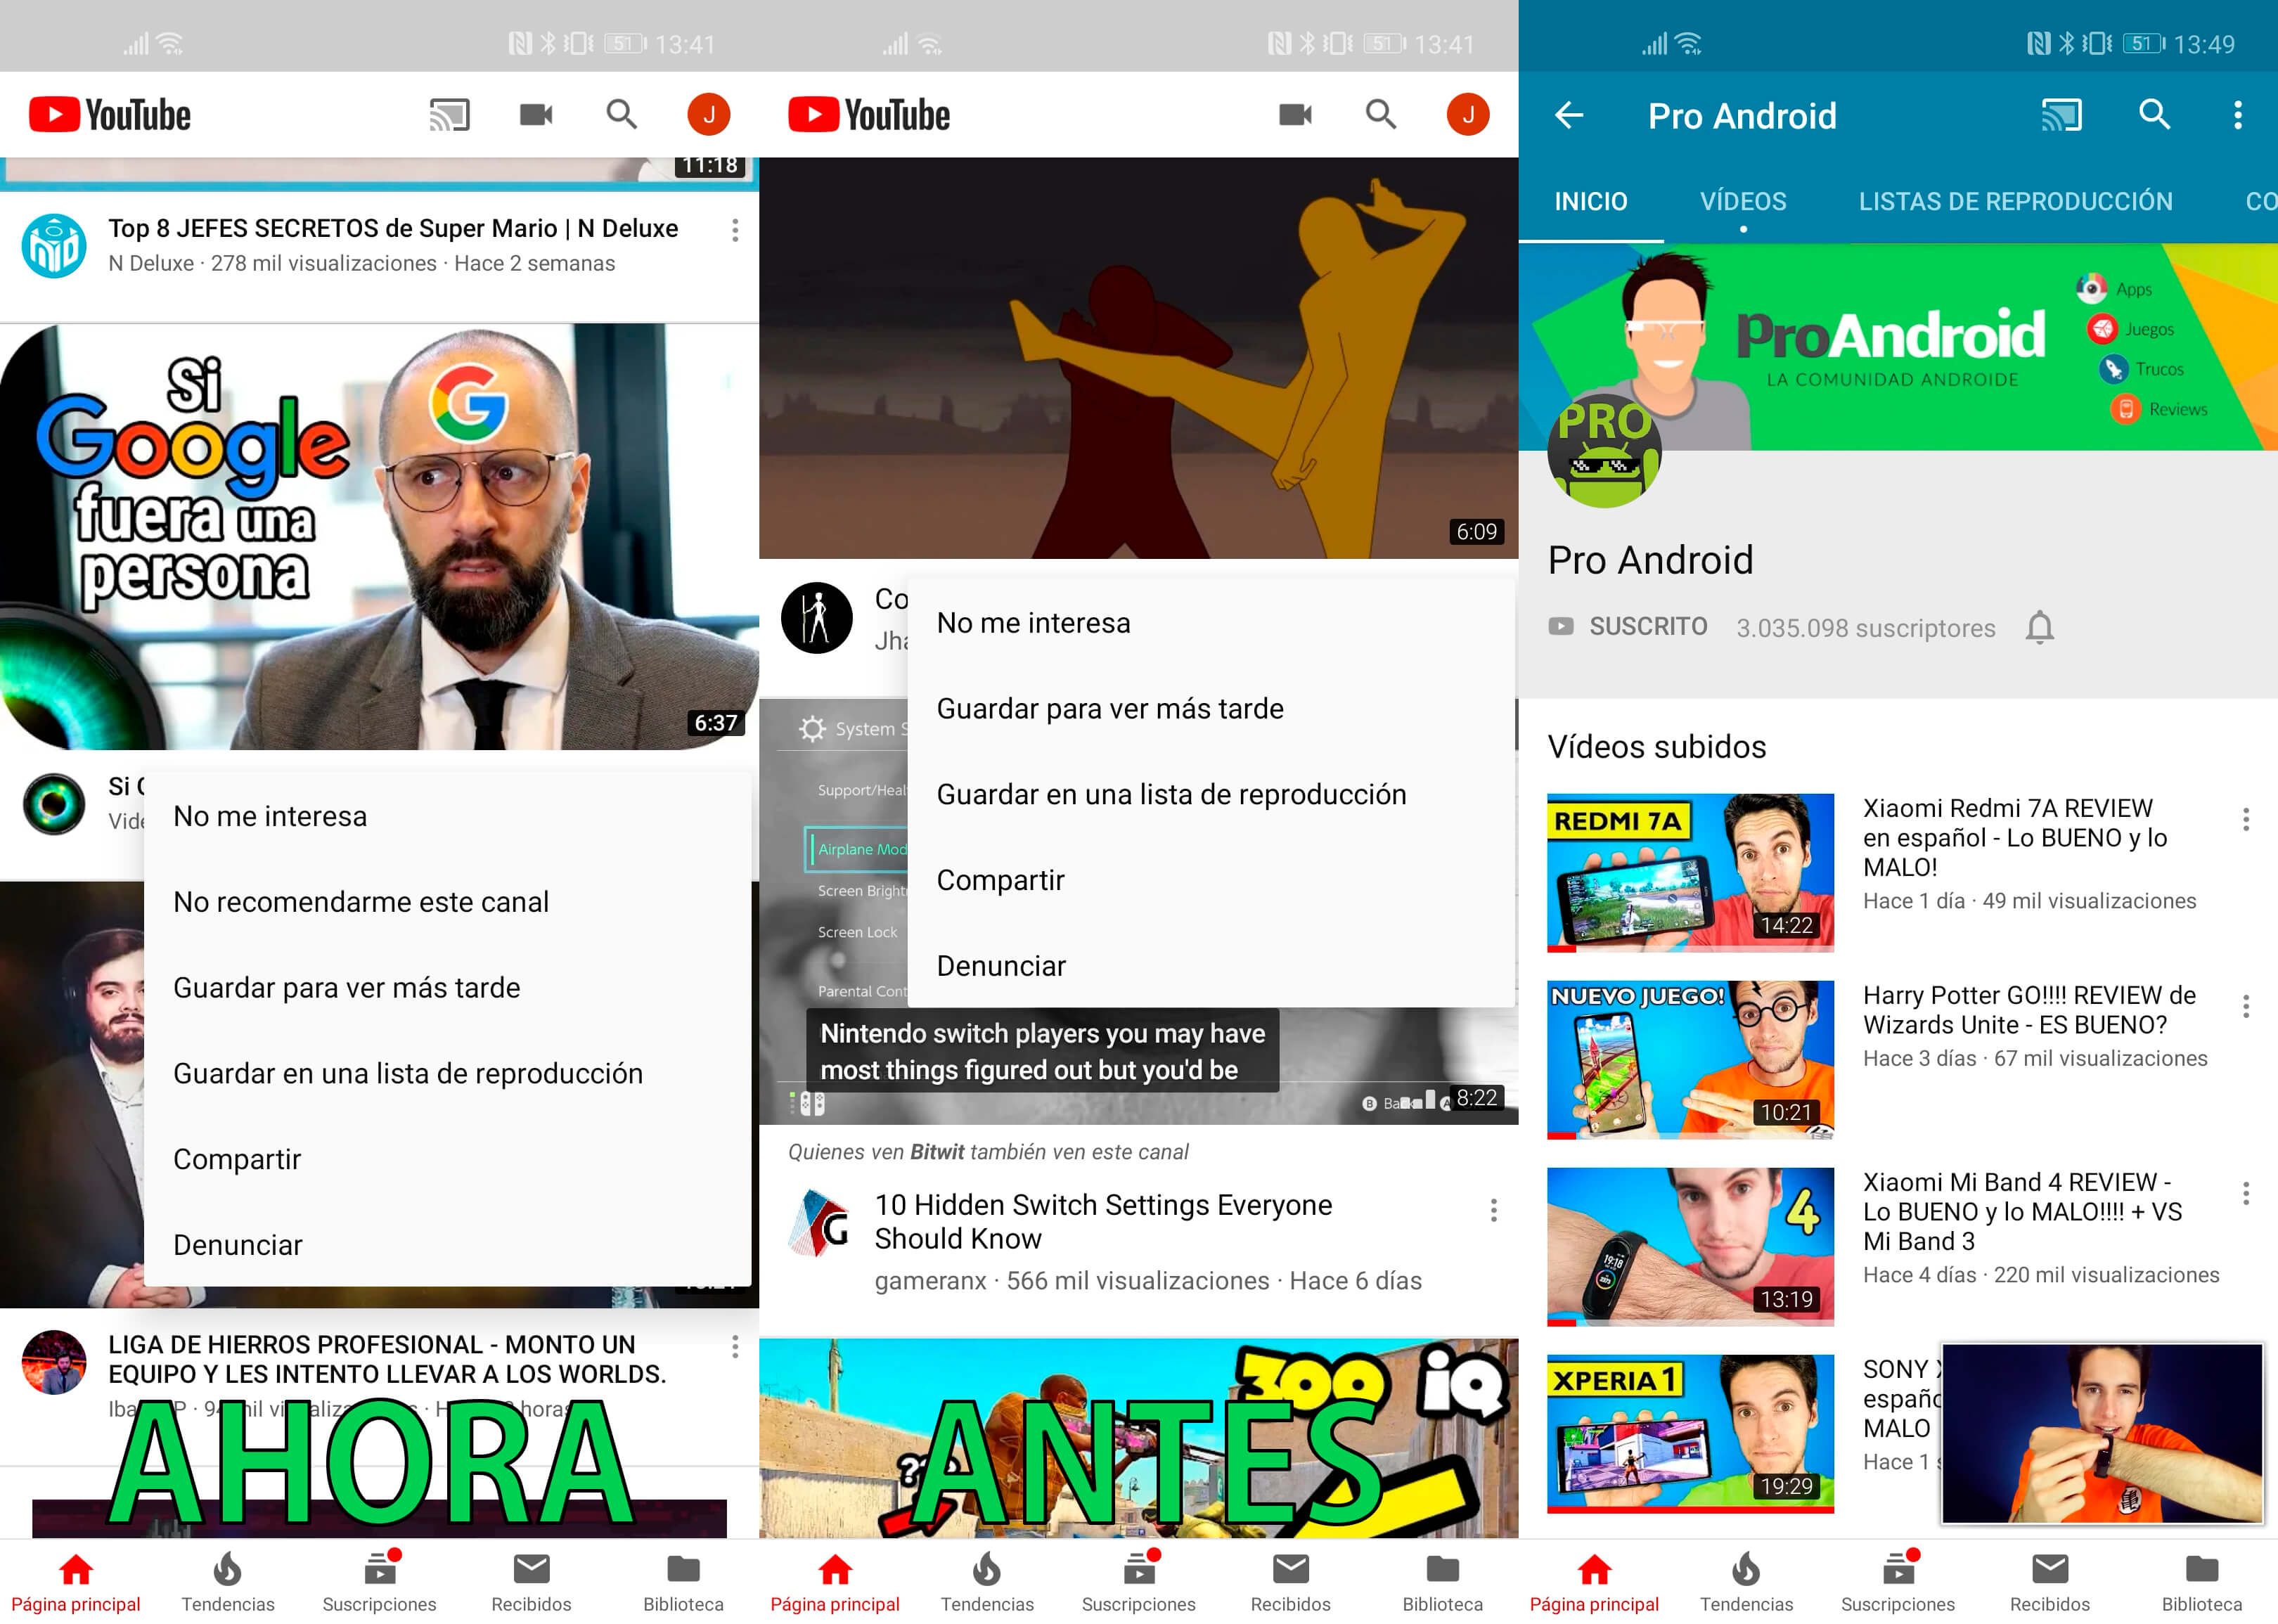Image resolution: width=2278 pixels, height=1624 pixels.
Task: Toggle the notification bell for Pro Android
Action: pos(2040,627)
